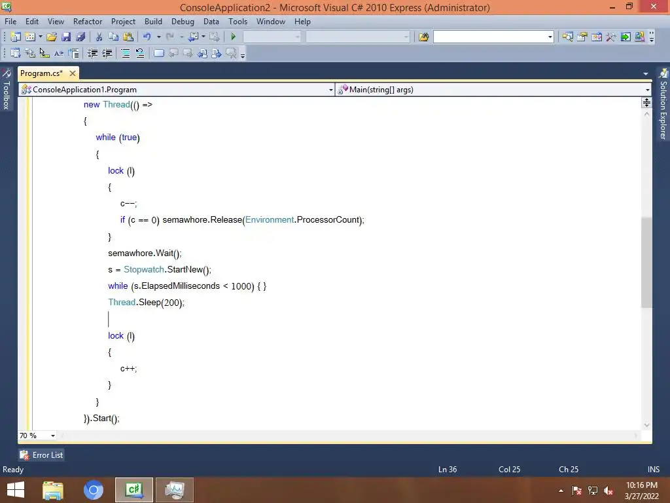The height and width of the screenshot is (503, 670).
Task: Open the Properties Window toolbar icon
Action: click(582, 37)
